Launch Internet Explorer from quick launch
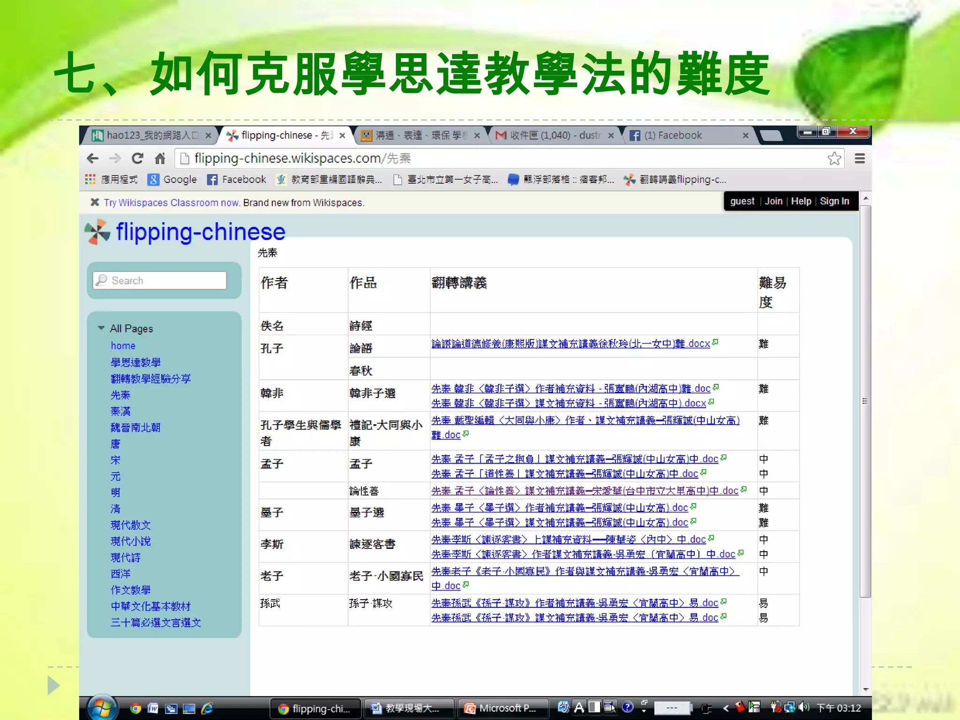 click(x=207, y=708)
